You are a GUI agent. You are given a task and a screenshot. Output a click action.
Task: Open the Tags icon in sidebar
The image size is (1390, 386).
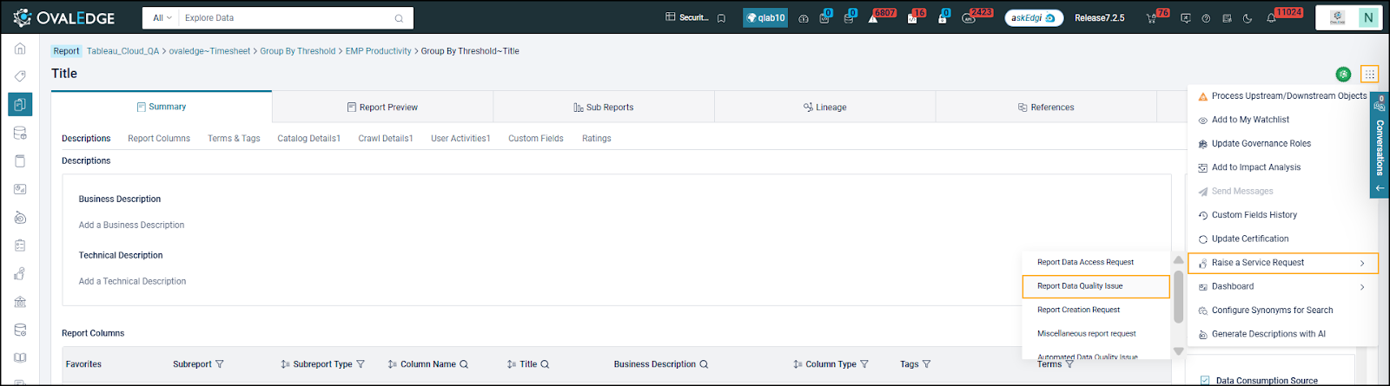[20, 76]
